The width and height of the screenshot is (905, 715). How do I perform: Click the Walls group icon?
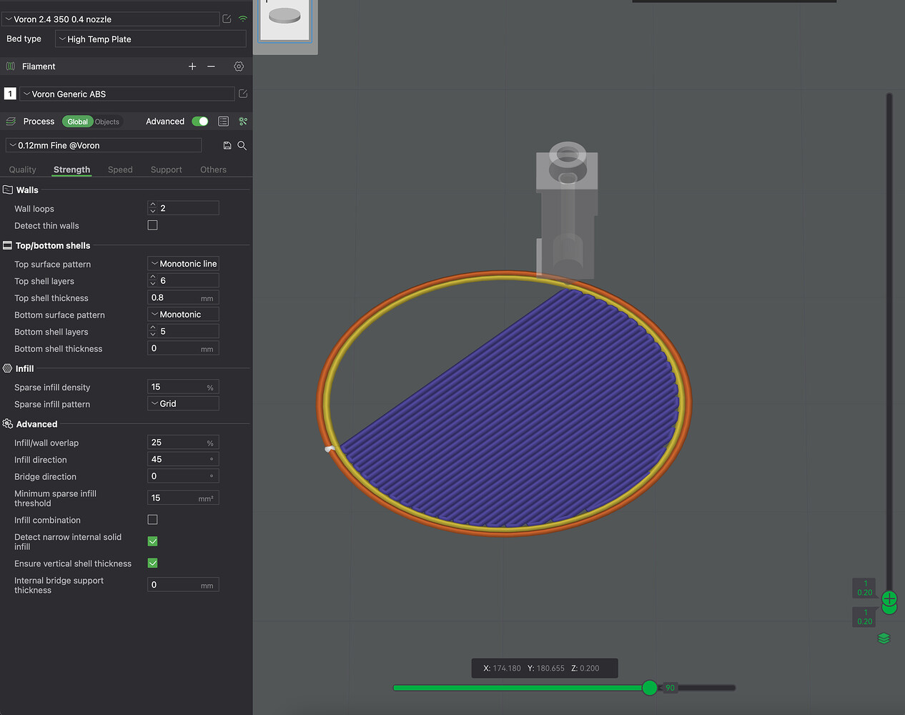(8, 190)
